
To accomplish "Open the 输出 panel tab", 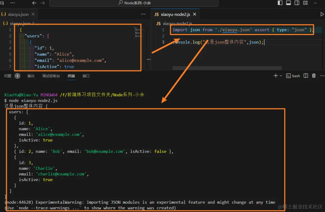I will 31,76.
